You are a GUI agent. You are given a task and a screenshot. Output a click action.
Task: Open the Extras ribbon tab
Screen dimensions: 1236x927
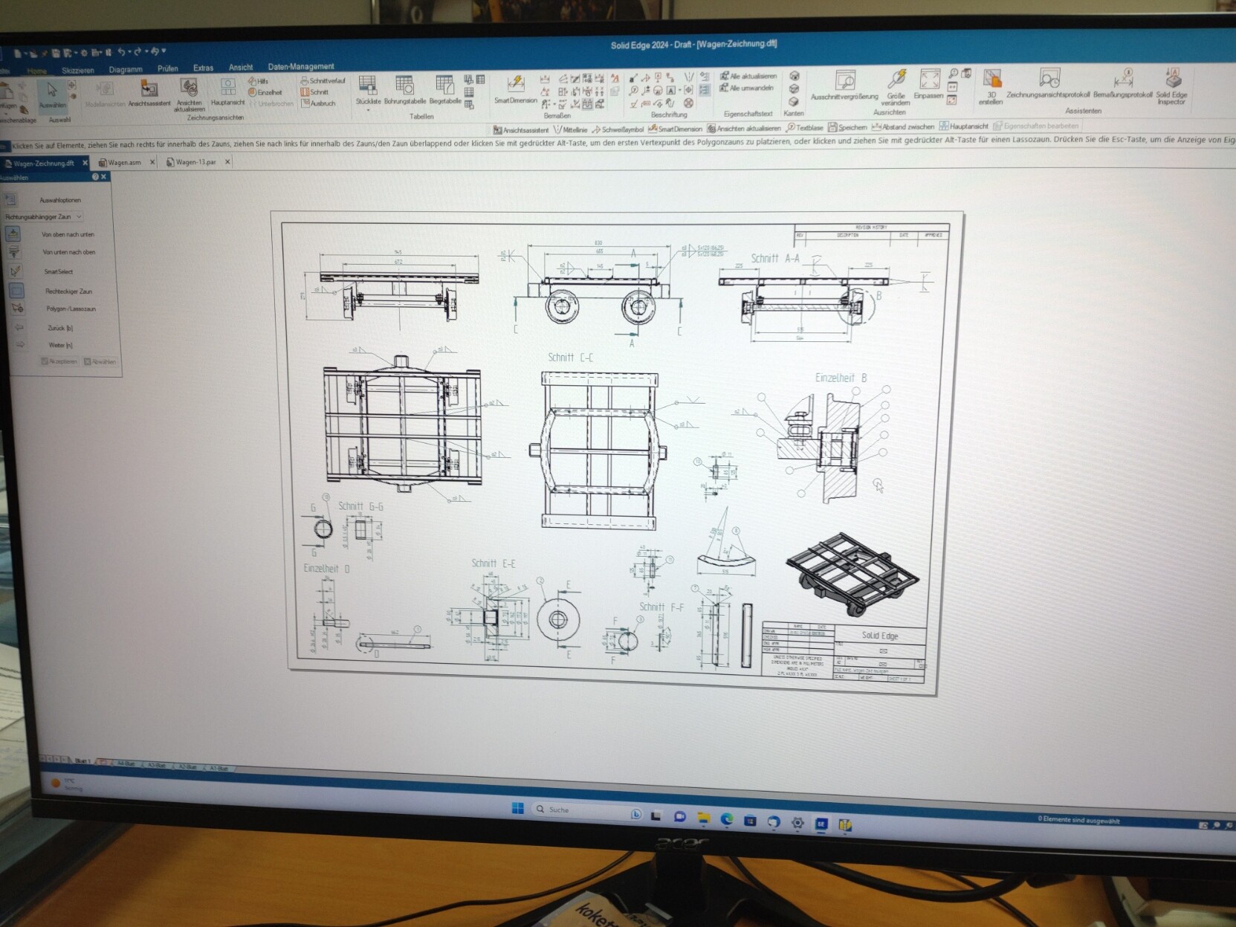point(203,68)
